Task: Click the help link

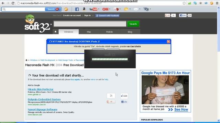Action: [x=106, y=80]
